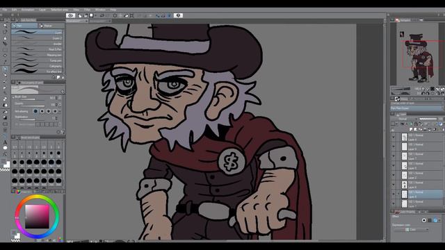Select the fourth Anti-aliasing option

pyautogui.click(x=55, y=111)
